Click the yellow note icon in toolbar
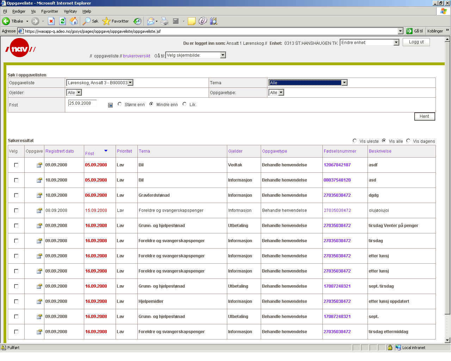 (192, 21)
